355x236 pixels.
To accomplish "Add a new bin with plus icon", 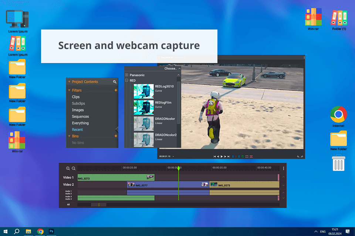I will tap(116, 136).
